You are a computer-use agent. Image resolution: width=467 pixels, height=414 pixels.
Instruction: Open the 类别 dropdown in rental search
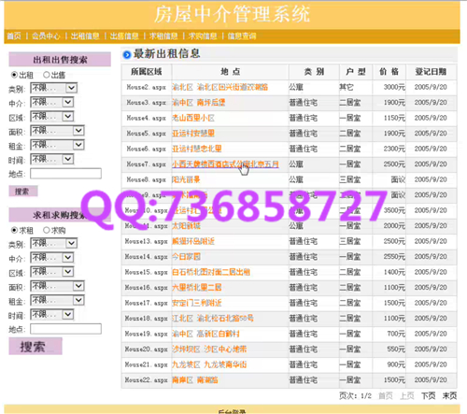53,88
